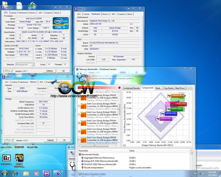Click the results list scroll up arrow
The width and height of the screenshot is (221, 177).
(x=119, y=92)
